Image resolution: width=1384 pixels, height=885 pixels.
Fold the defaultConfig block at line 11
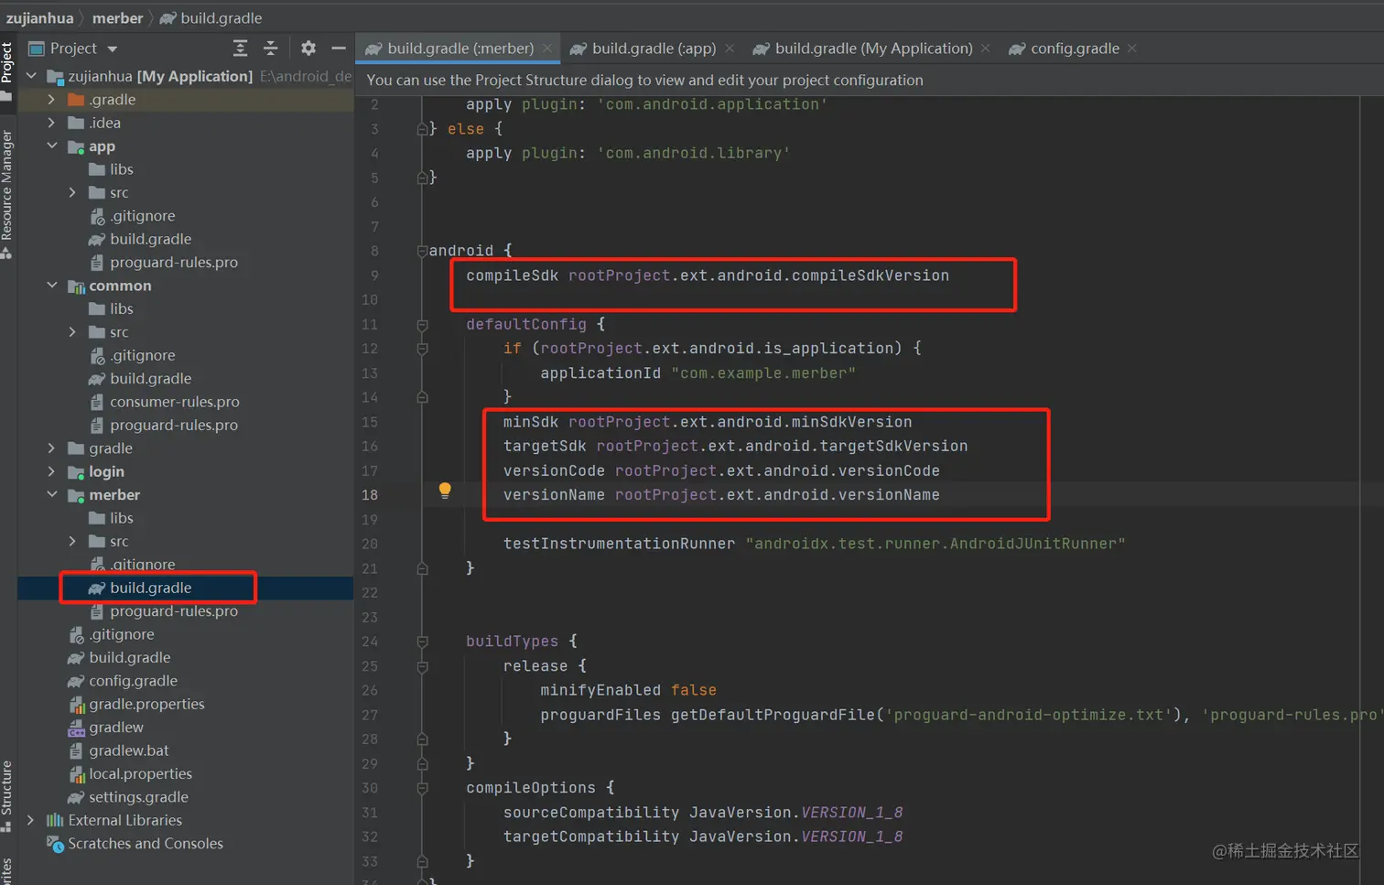pyautogui.click(x=422, y=324)
